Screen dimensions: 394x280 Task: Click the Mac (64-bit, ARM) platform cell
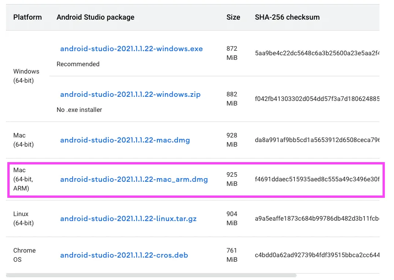click(23, 180)
